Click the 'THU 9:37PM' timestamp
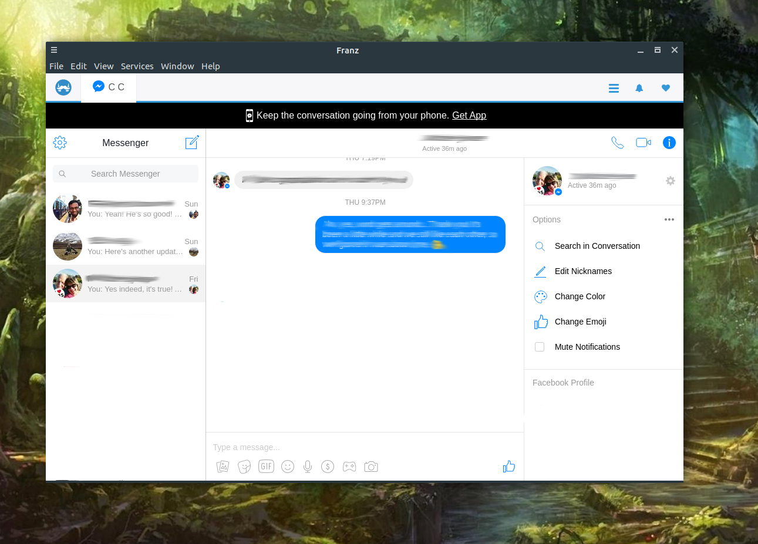 click(x=365, y=202)
